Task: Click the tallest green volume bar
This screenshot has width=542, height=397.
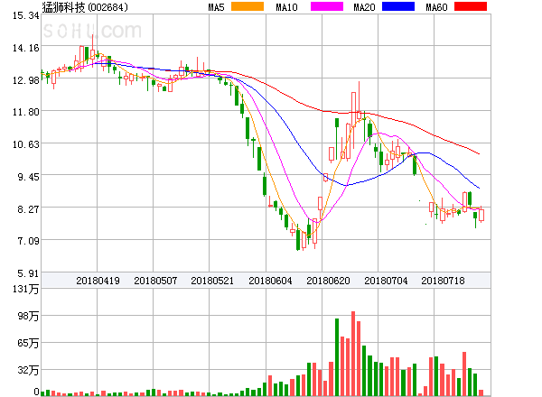Action: click(337, 357)
